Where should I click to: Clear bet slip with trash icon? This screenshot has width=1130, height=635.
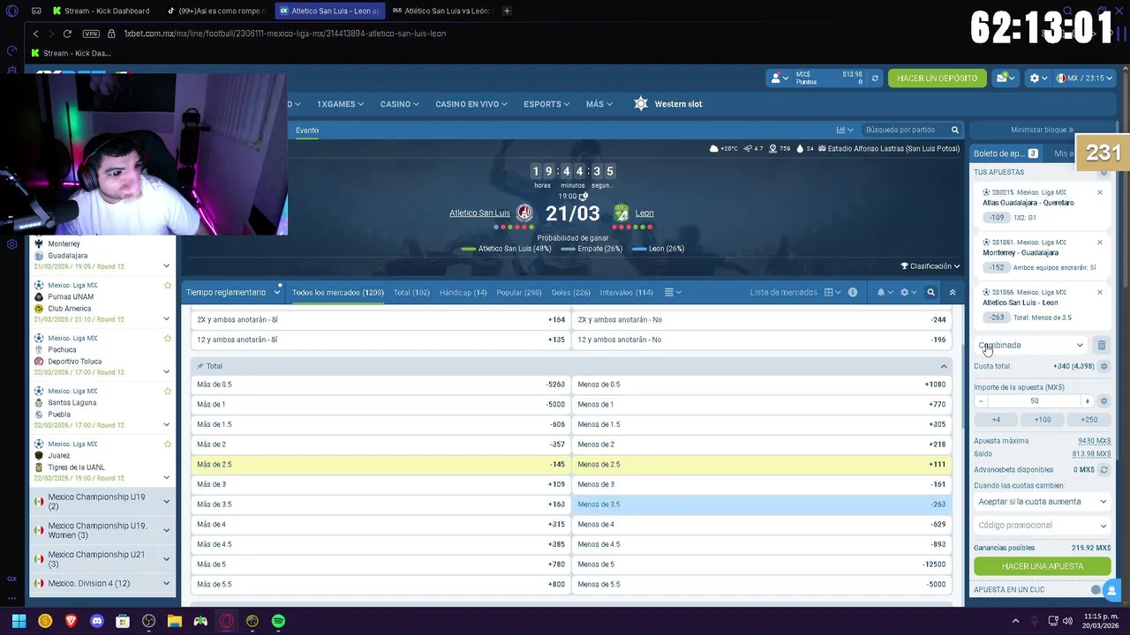pos(1101,345)
